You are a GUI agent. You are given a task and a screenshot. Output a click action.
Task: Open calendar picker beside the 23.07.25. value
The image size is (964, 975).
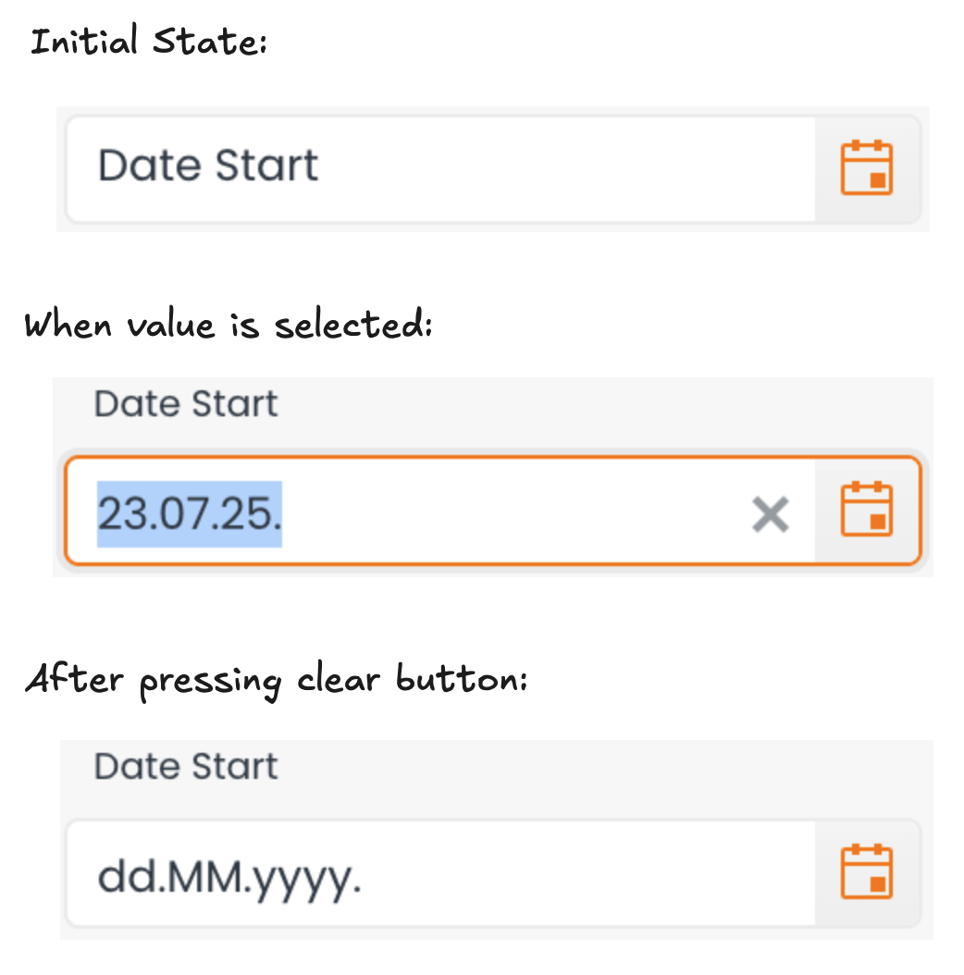tap(866, 510)
